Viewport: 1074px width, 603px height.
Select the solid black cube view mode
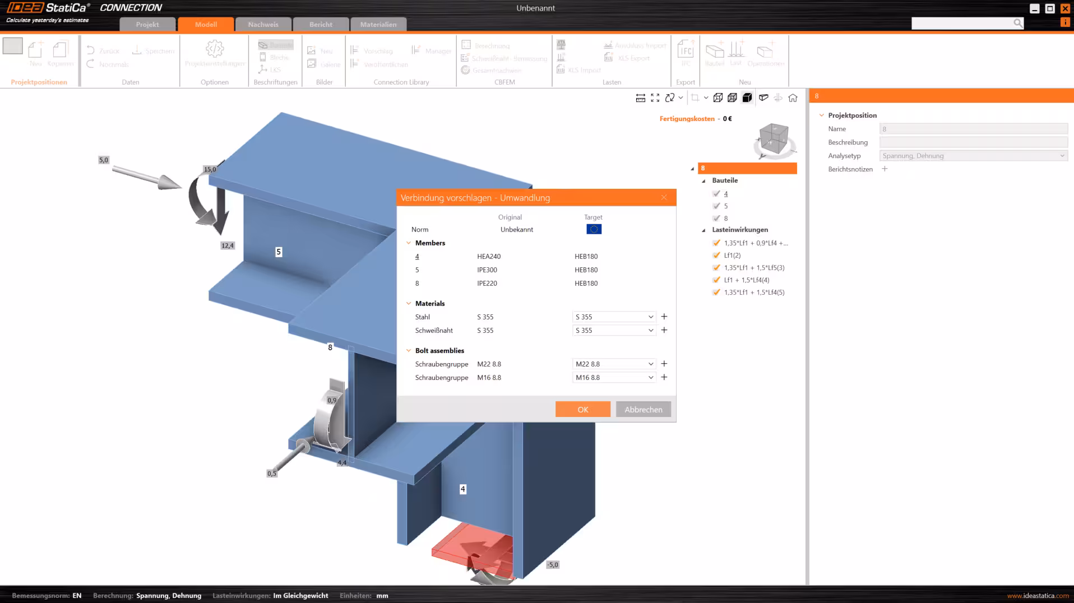click(747, 98)
